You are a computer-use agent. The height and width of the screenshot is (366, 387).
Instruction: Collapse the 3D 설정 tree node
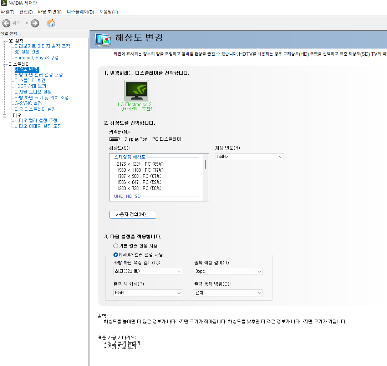(4, 41)
